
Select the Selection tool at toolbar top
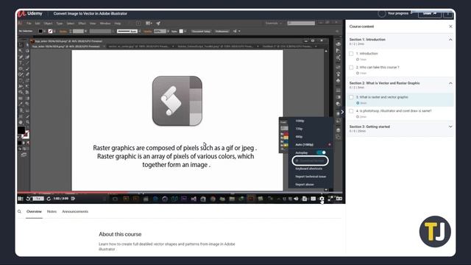coord(21,45)
